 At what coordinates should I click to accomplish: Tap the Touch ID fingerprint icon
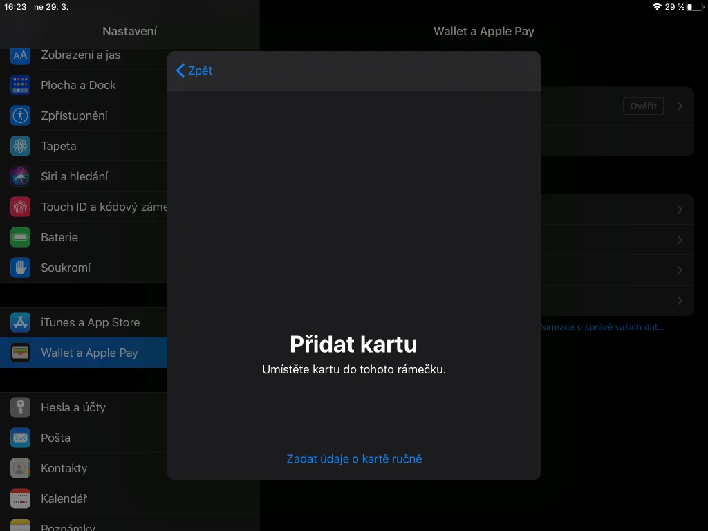point(21,207)
